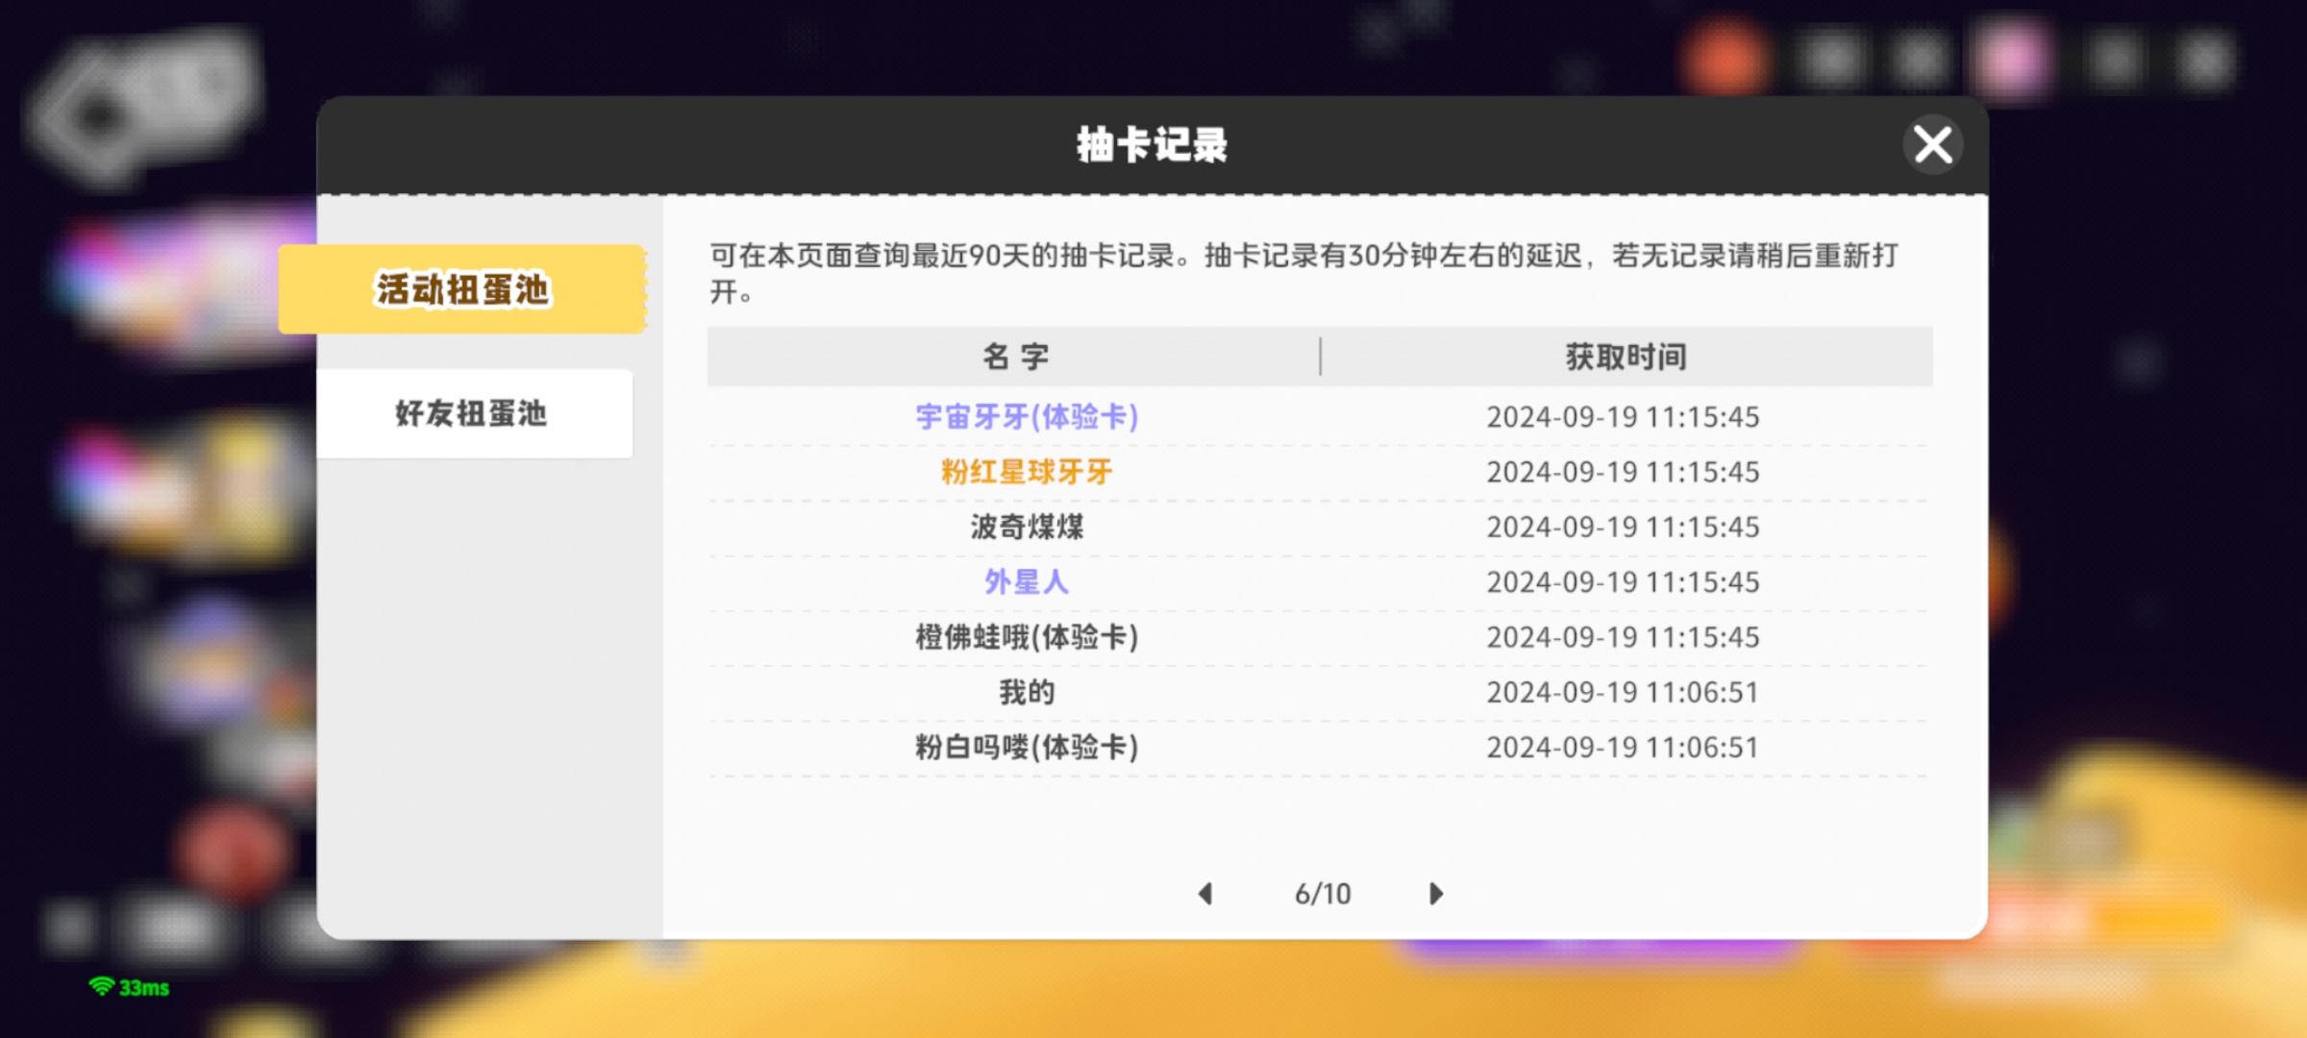The width and height of the screenshot is (2307, 1038).
Task: Click the 33ms network latency readout
Action: tap(144, 988)
